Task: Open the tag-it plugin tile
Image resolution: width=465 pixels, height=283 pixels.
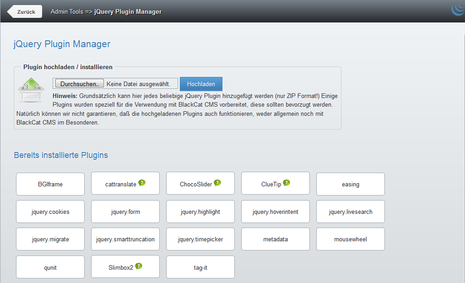Action: pyautogui.click(x=200, y=267)
